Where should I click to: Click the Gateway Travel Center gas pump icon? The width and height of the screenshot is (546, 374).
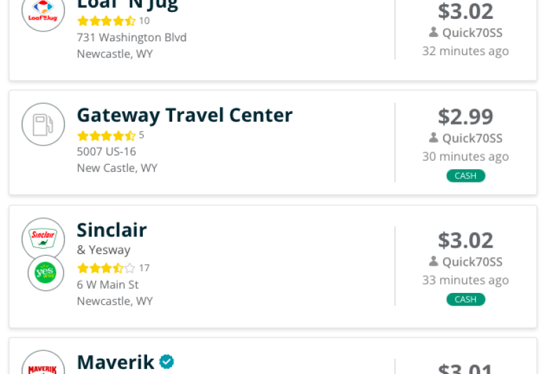[x=43, y=124]
